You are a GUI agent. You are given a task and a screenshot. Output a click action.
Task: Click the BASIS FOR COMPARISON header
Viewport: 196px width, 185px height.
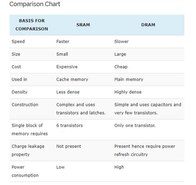[32, 25]
